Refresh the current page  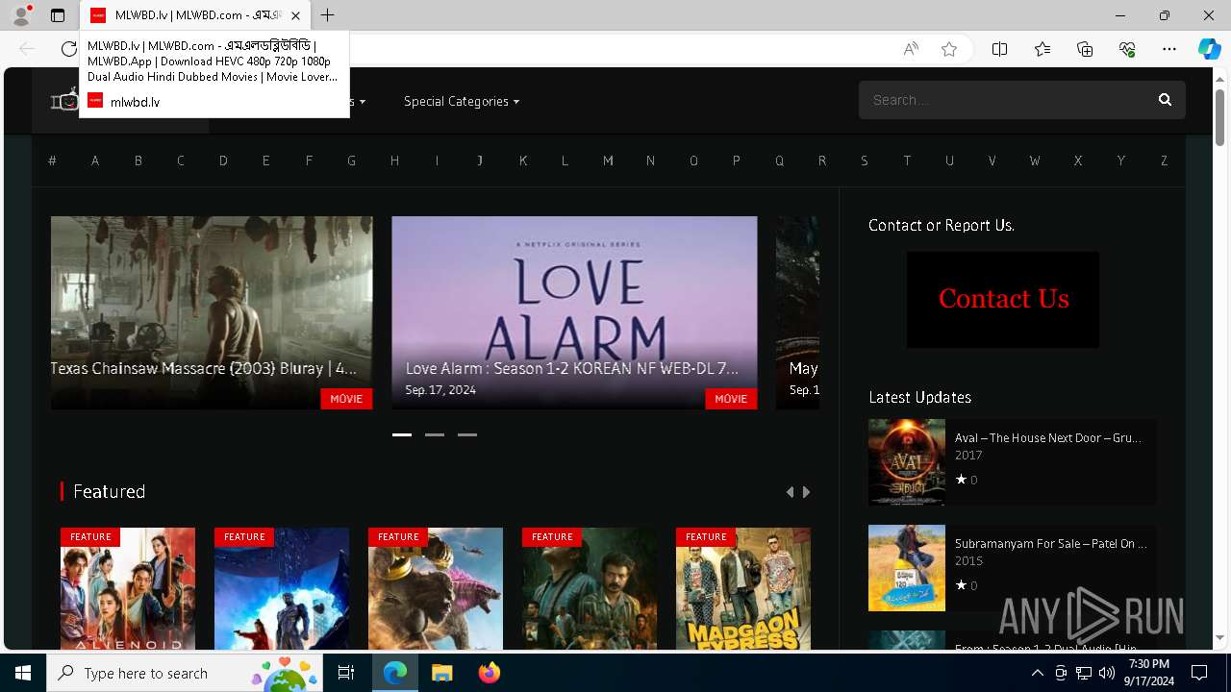tap(68, 49)
